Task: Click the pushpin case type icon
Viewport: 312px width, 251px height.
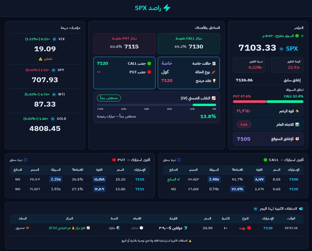Action: coord(214,72)
